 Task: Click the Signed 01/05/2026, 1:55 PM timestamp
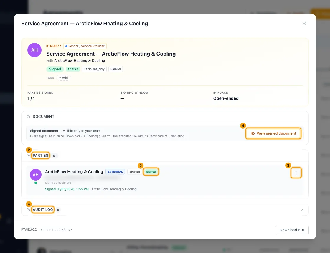[67, 189]
